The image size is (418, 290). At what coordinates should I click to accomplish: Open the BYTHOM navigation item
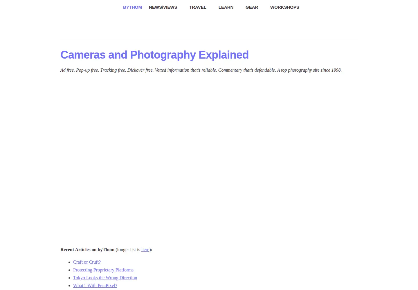coord(132,7)
